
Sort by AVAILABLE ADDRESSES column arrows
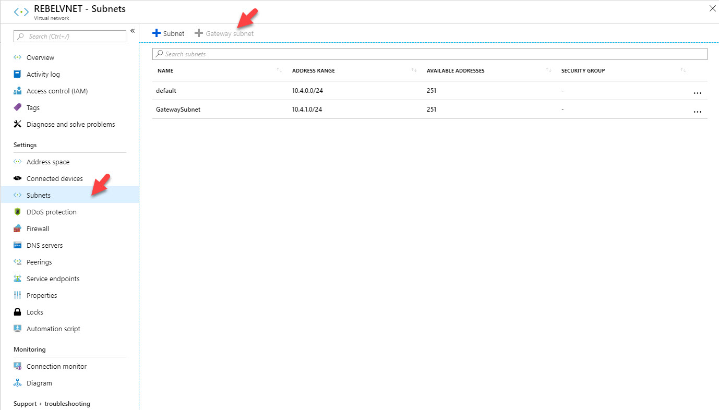(x=548, y=70)
